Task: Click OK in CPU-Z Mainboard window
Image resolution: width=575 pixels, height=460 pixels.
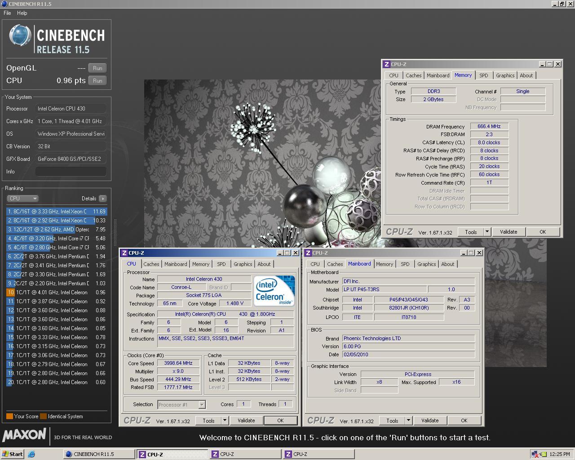Action: (464, 421)
